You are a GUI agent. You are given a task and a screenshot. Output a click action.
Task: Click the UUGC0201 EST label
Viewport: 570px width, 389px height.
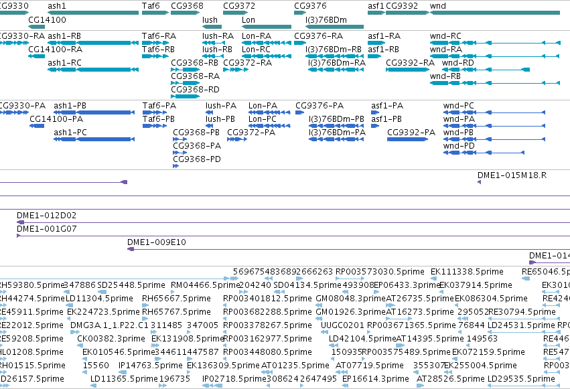click(342, 326)
